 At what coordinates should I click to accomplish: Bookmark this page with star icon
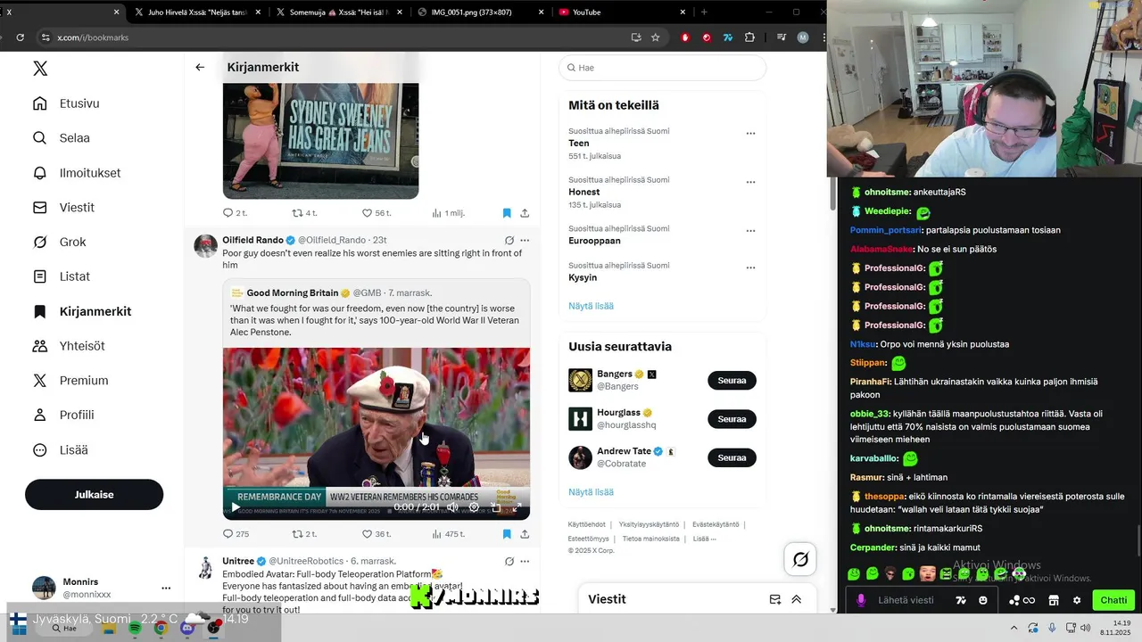point(656,37)
